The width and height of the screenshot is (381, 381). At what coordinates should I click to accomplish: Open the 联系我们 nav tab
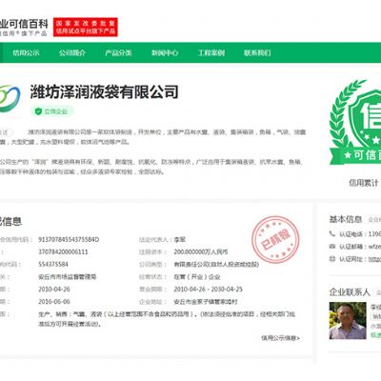257,52
